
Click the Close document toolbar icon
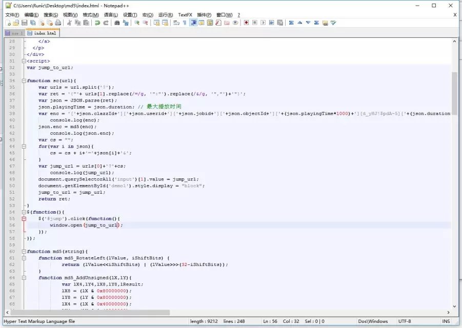(x=42, y=23)
